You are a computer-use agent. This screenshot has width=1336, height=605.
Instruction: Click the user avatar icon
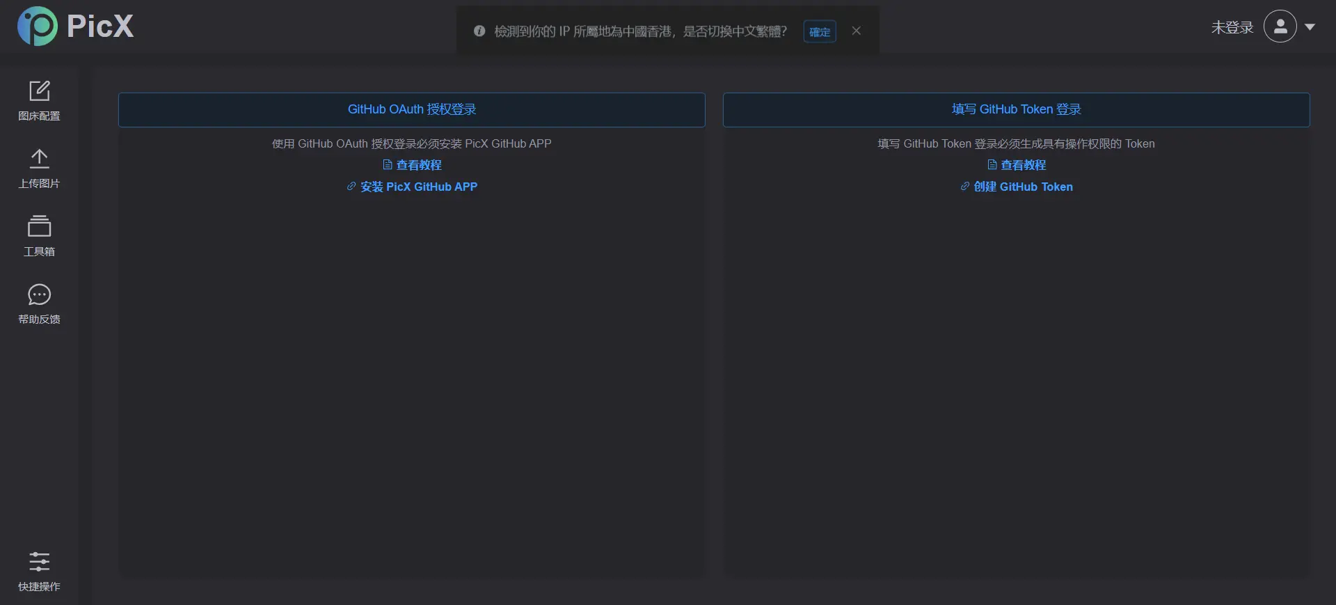click(1280, 26)
